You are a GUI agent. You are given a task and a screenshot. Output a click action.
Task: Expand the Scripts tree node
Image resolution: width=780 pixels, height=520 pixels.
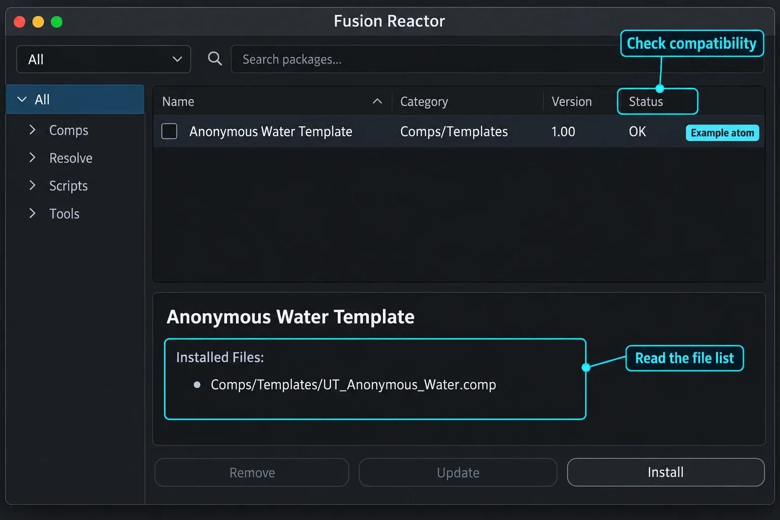[x=32, y=185]
